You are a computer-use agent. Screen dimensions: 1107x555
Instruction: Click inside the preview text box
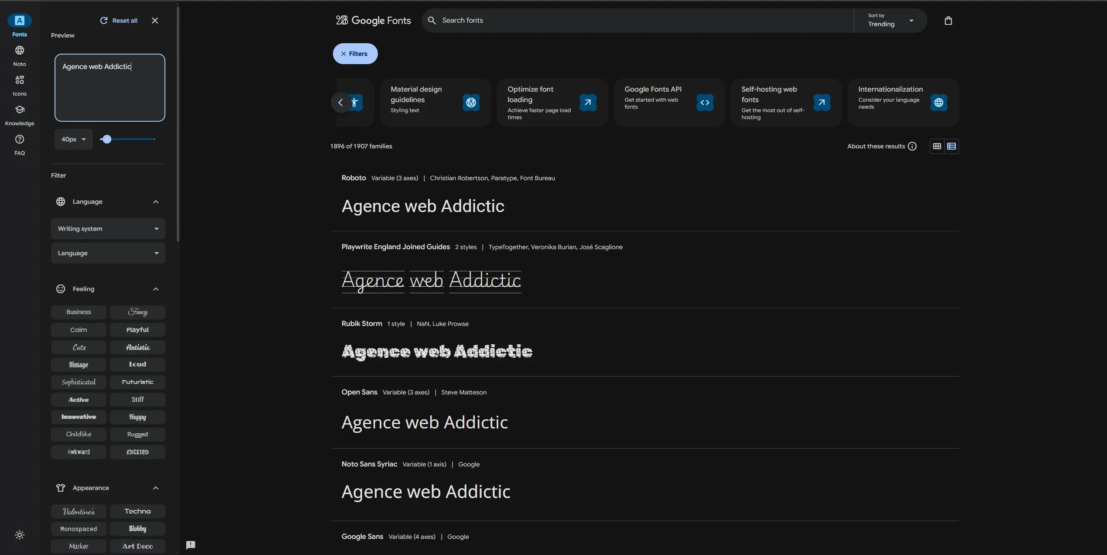coord(110,87)
